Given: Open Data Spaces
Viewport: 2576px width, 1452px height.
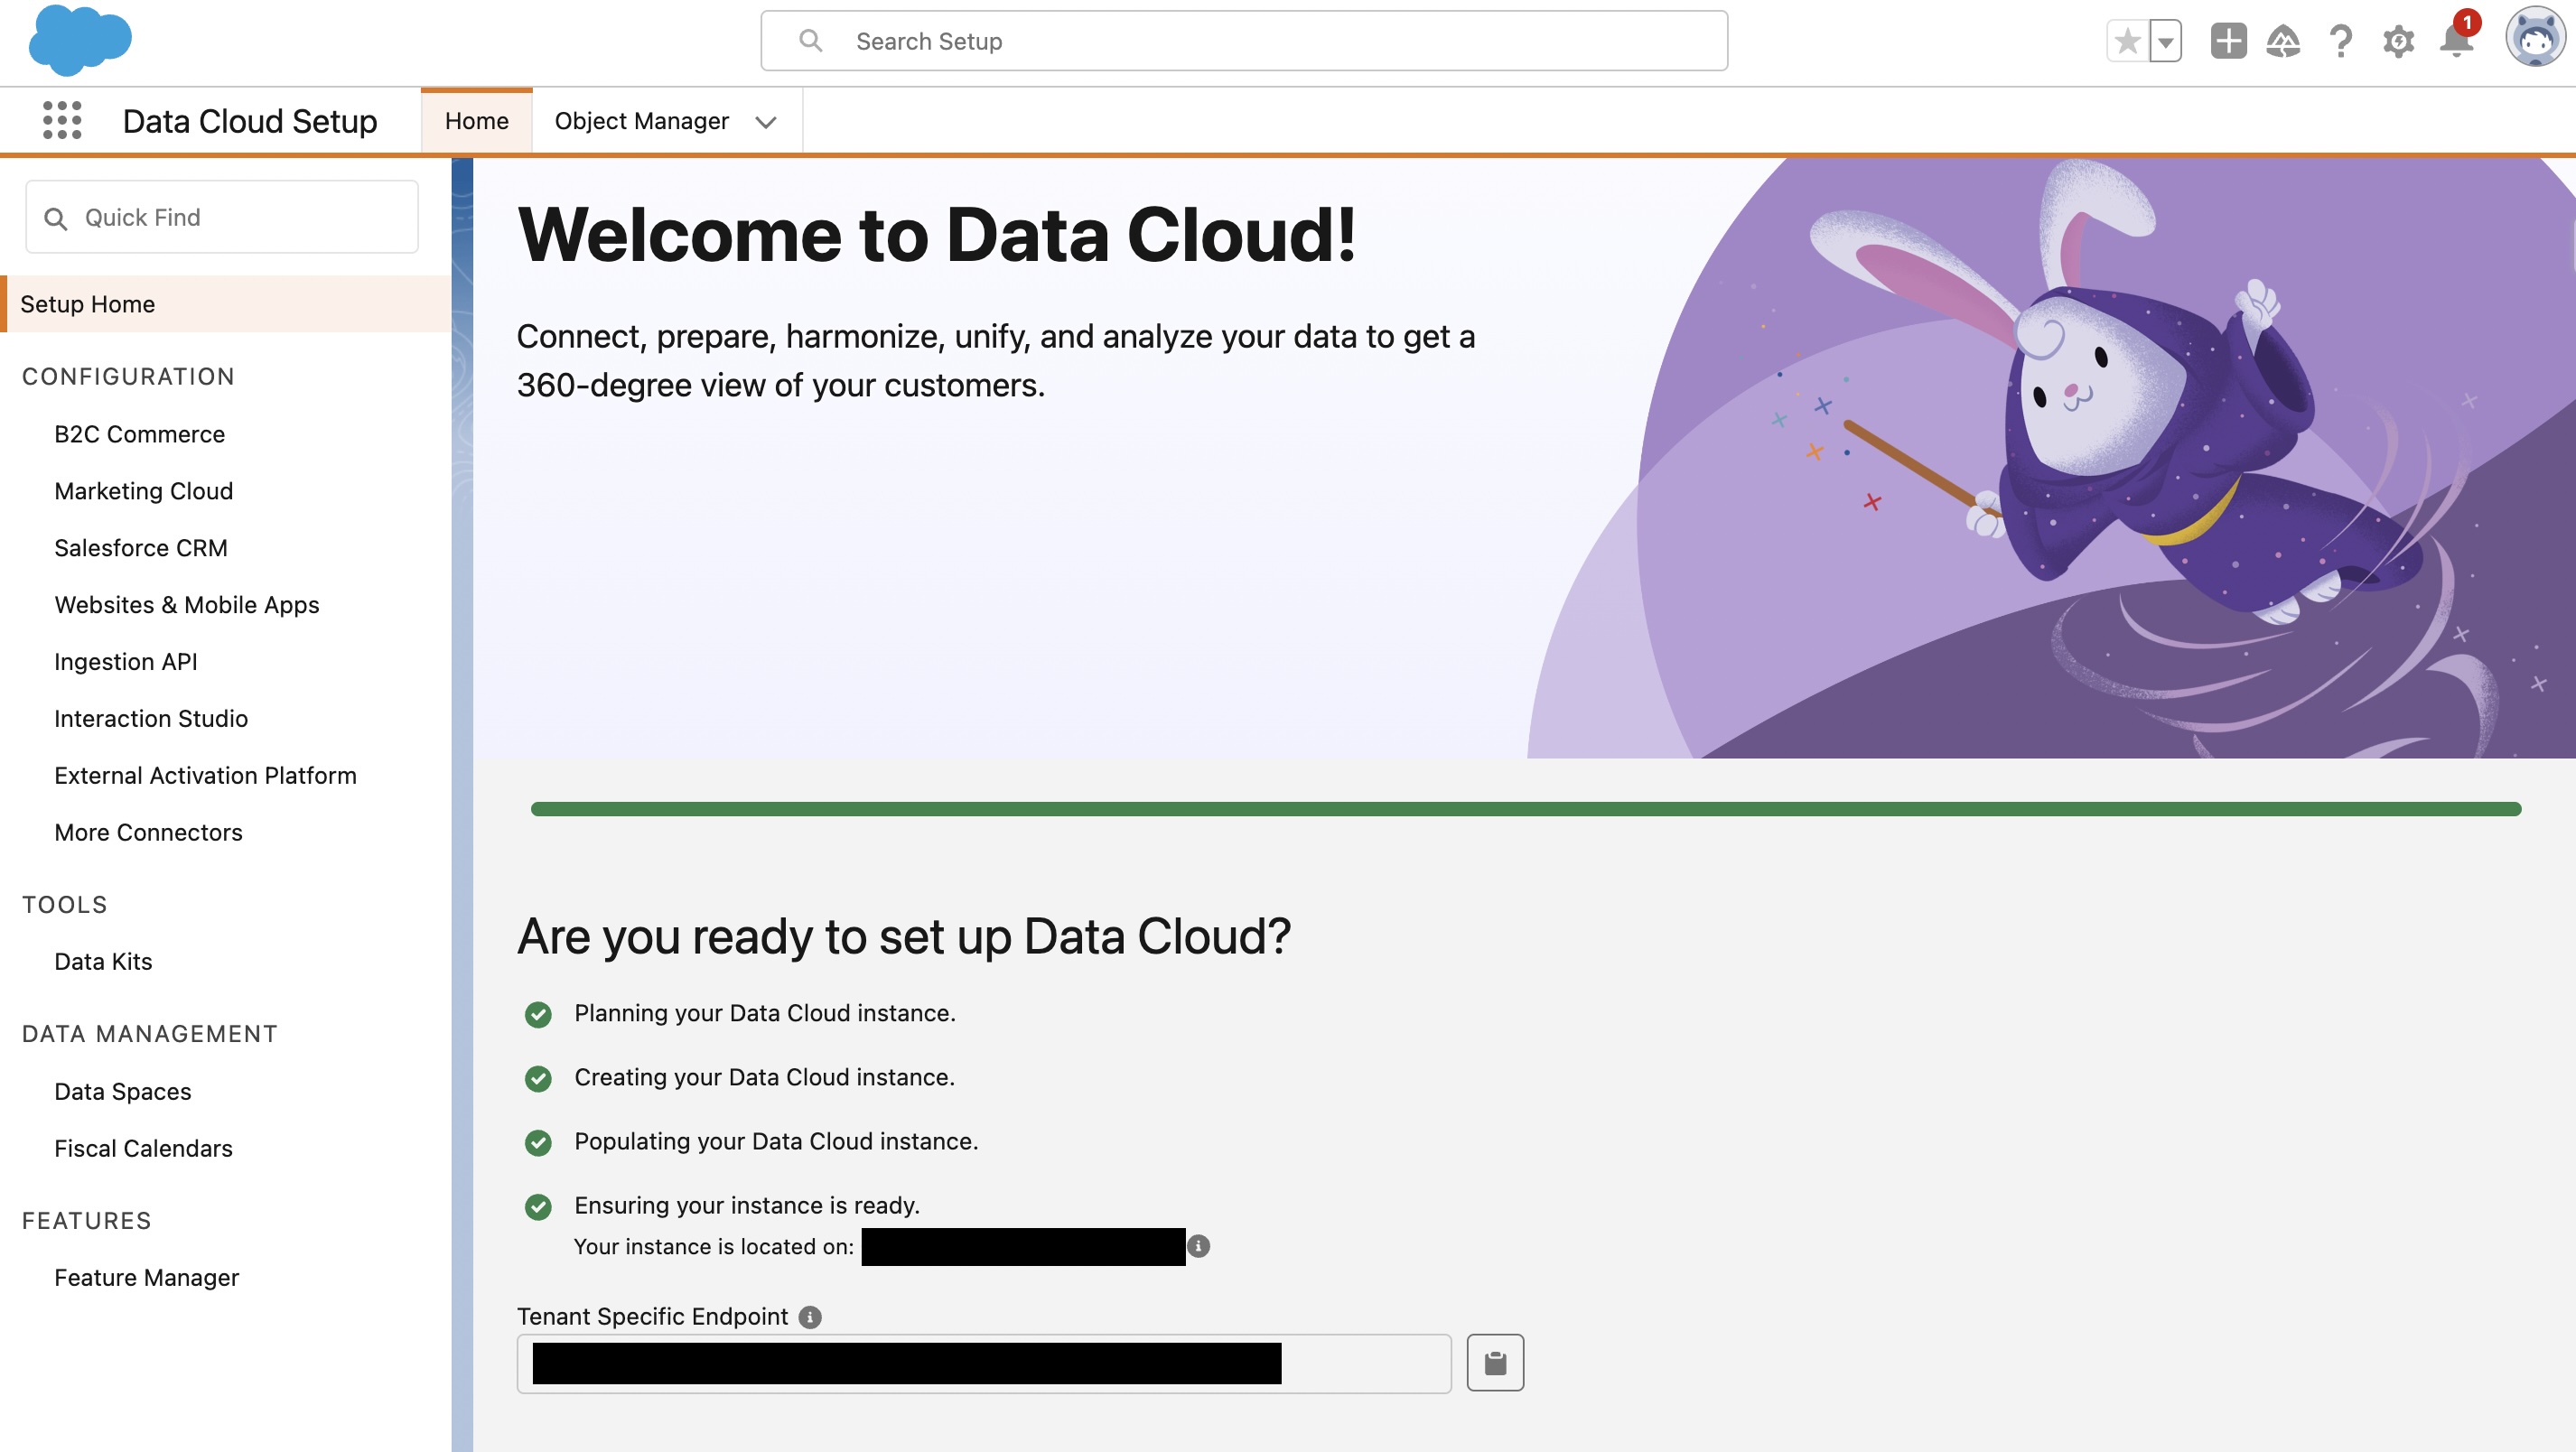Looking at the screenshot, I should tap(123, 1092).
